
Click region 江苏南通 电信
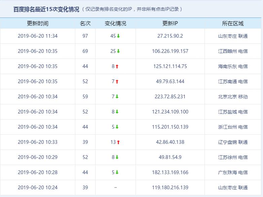coord(233,81)
